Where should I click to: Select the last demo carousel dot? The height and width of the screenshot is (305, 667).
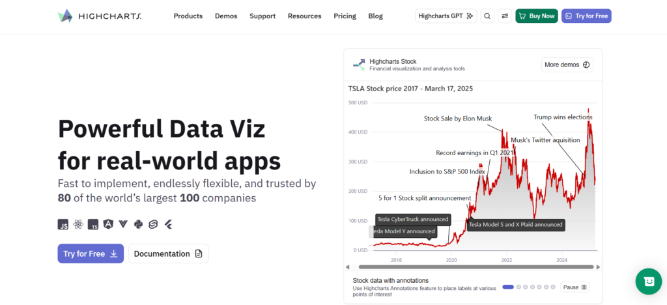tap(552, 287)
